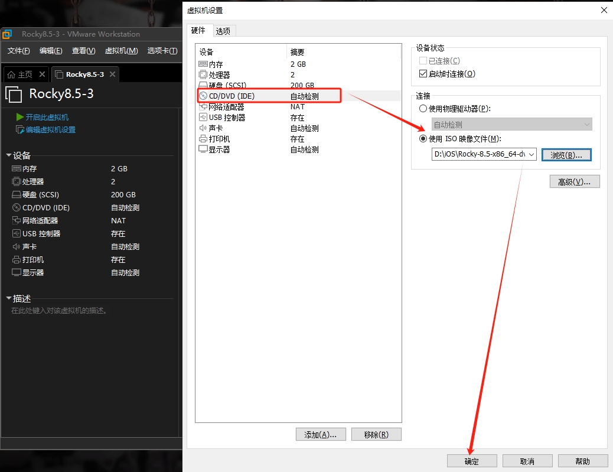Click the 高级(V)... button

pyautogui.click(x=574, y=181)
